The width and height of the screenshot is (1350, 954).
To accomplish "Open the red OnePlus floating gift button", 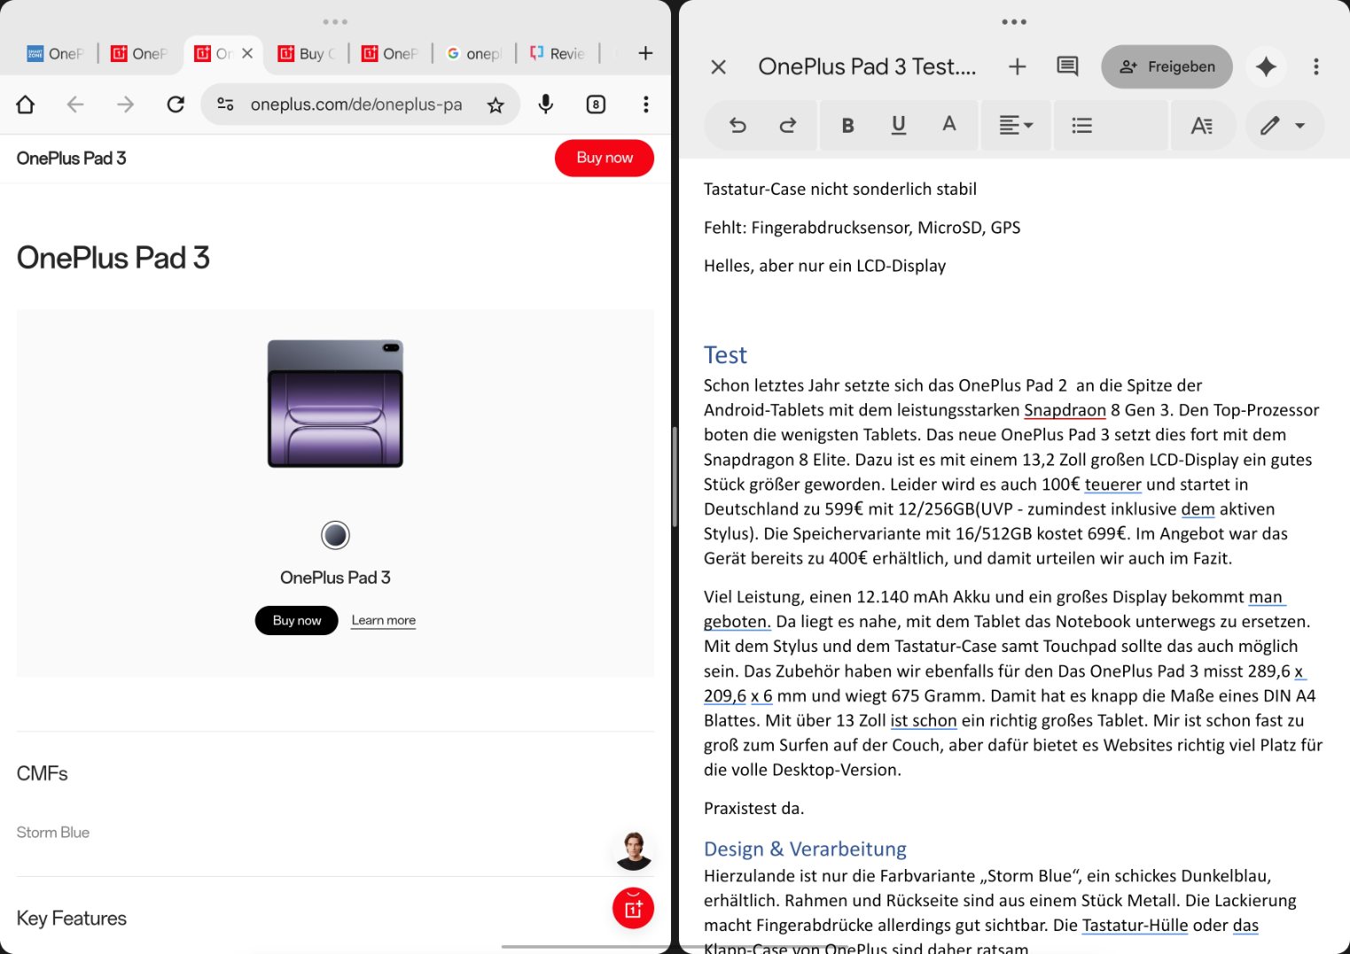I will point(633,908).
